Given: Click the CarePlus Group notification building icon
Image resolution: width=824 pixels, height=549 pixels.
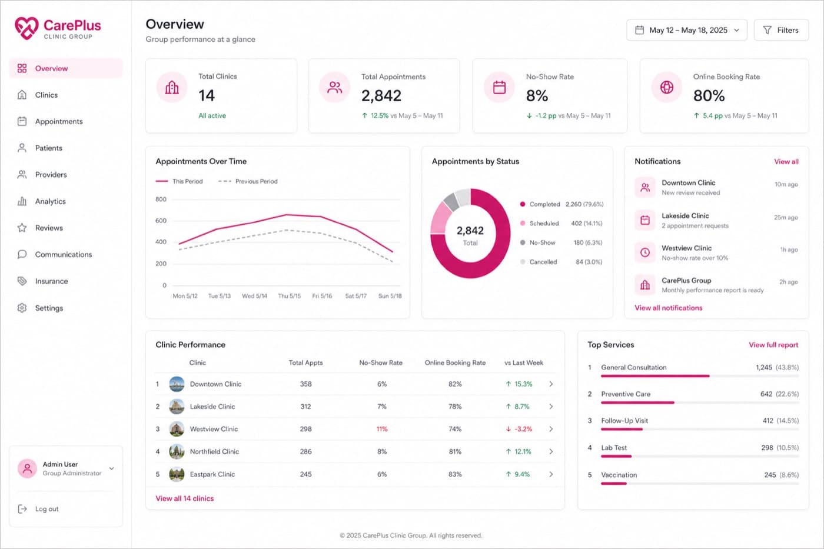Looking at the screenshot, I should pyautogui.click(x=645, y=285).
